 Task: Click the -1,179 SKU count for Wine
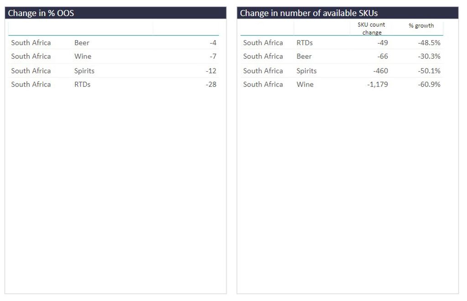tap(377, 84)
